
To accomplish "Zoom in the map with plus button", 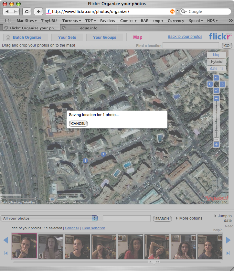I will click(x=216, y=144).
